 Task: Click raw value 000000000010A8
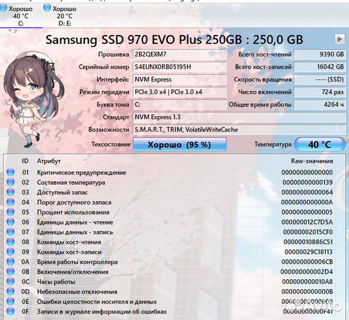click(x=308, y=281)
